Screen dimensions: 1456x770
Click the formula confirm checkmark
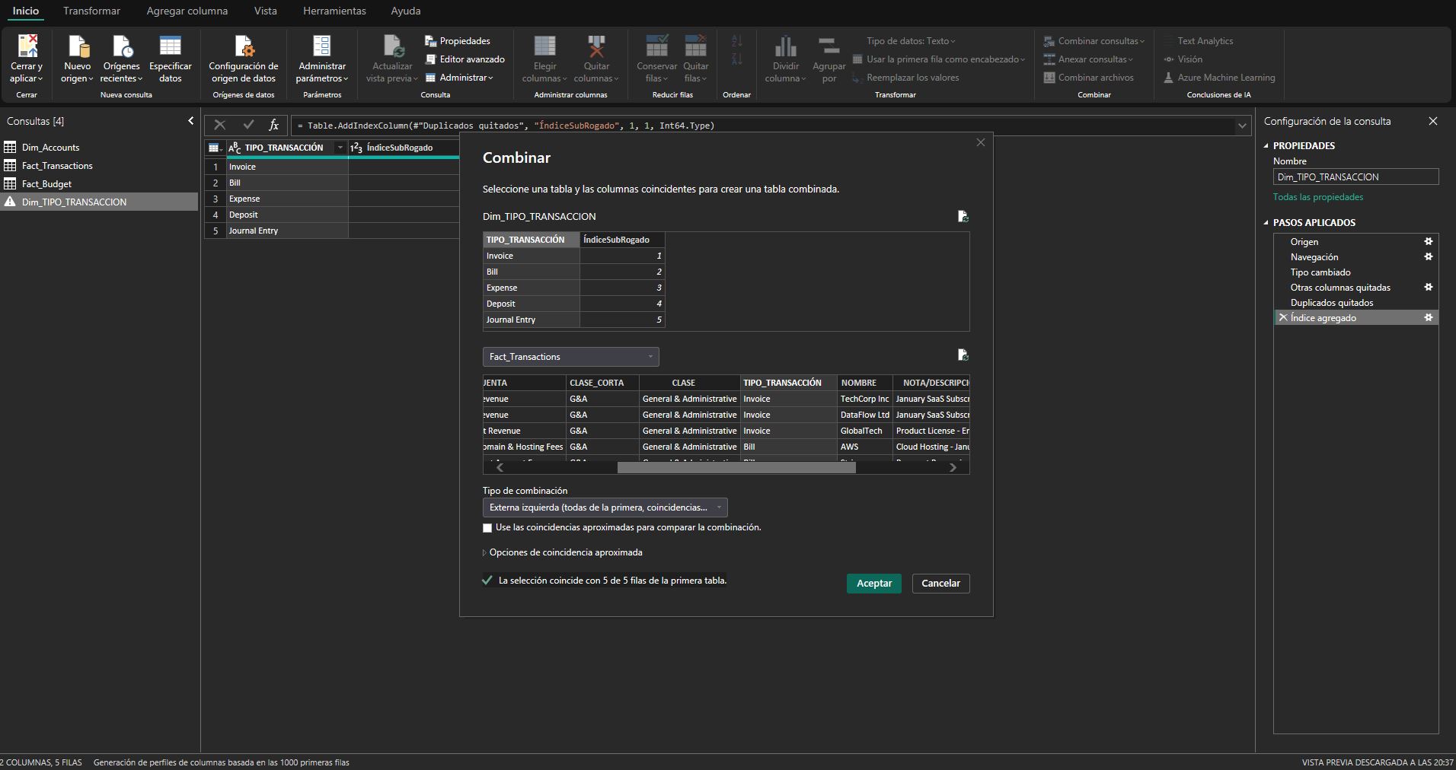[x=248, y=125]
